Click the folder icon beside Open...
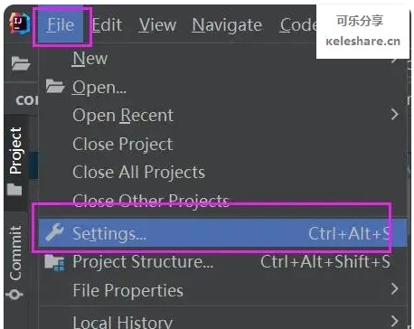Screen dimensions: 414x329 [55, 86]
